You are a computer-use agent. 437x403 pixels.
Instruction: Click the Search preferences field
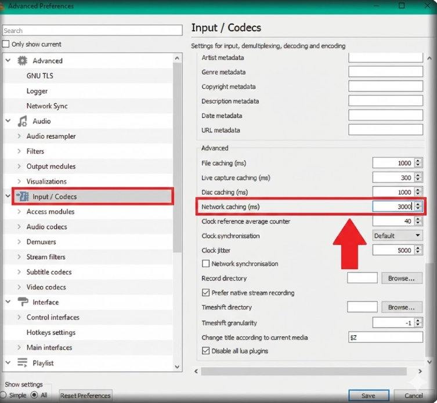coord(92,30)
